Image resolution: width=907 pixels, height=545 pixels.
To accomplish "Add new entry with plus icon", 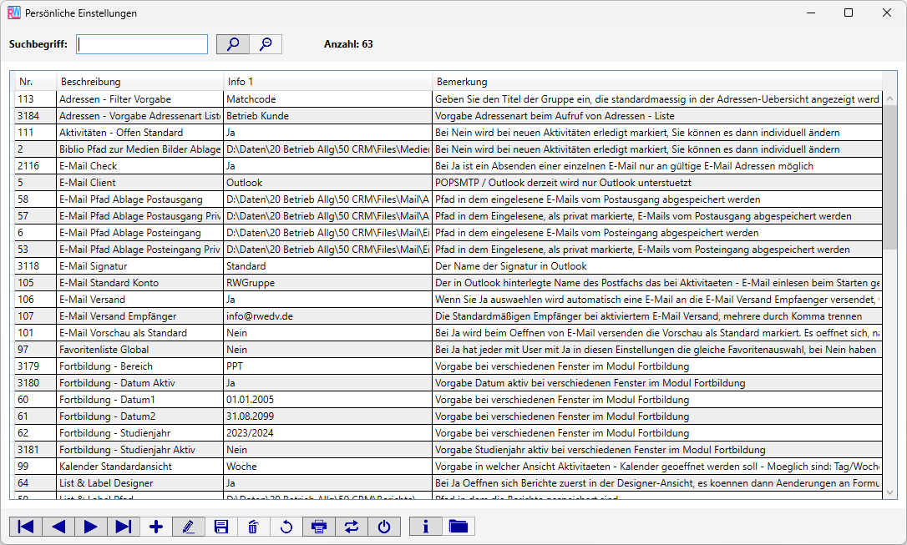I will [x=155, y=527].
